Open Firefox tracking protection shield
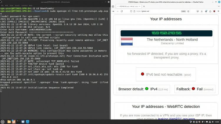 click(131, 11)
